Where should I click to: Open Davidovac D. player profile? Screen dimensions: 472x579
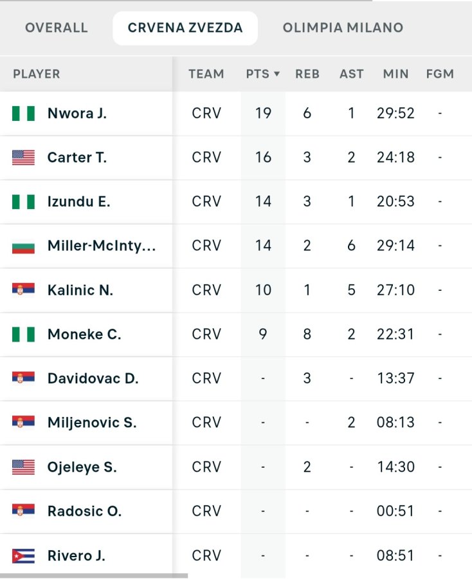93,378
